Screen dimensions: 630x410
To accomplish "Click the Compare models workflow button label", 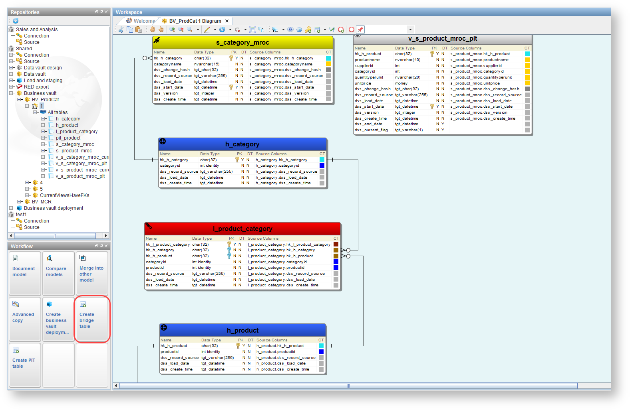I will (x=56, y=272).
